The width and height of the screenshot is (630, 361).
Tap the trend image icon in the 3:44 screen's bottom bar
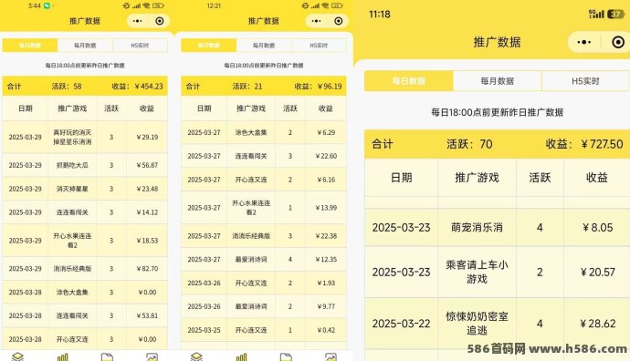[152, 356]
